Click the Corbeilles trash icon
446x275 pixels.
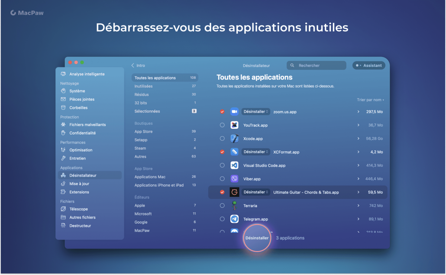click(63, 108)
